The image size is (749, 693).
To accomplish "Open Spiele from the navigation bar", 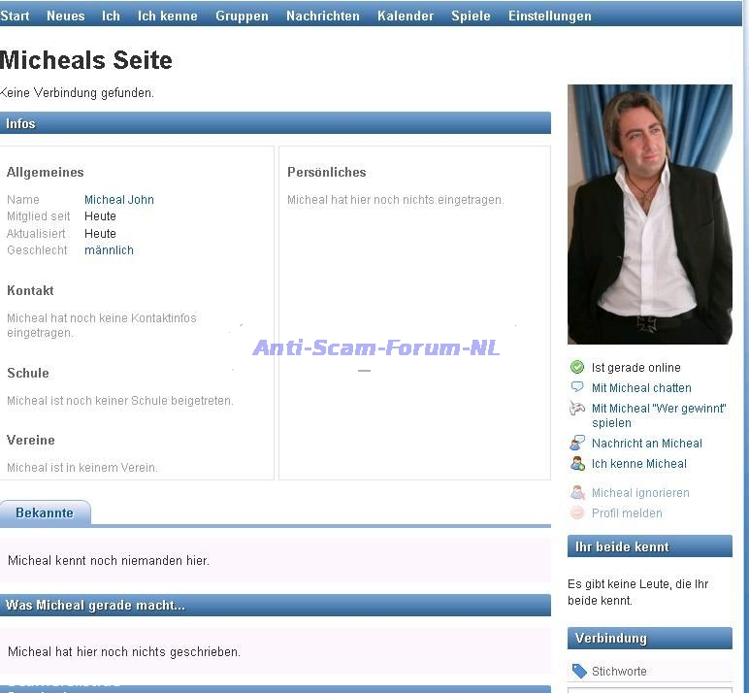I will point(471,16).
